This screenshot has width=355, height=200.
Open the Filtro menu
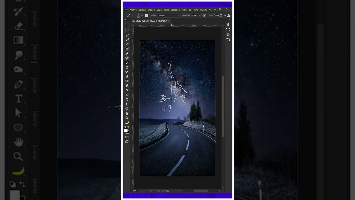pyautogui.click(x=184, y=10)
